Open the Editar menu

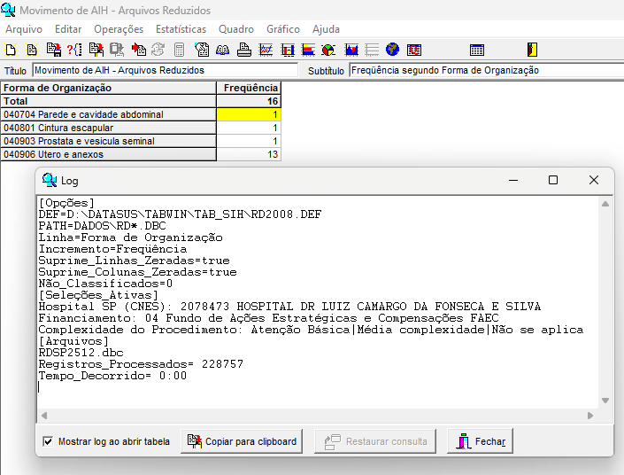tap(68, 29)
